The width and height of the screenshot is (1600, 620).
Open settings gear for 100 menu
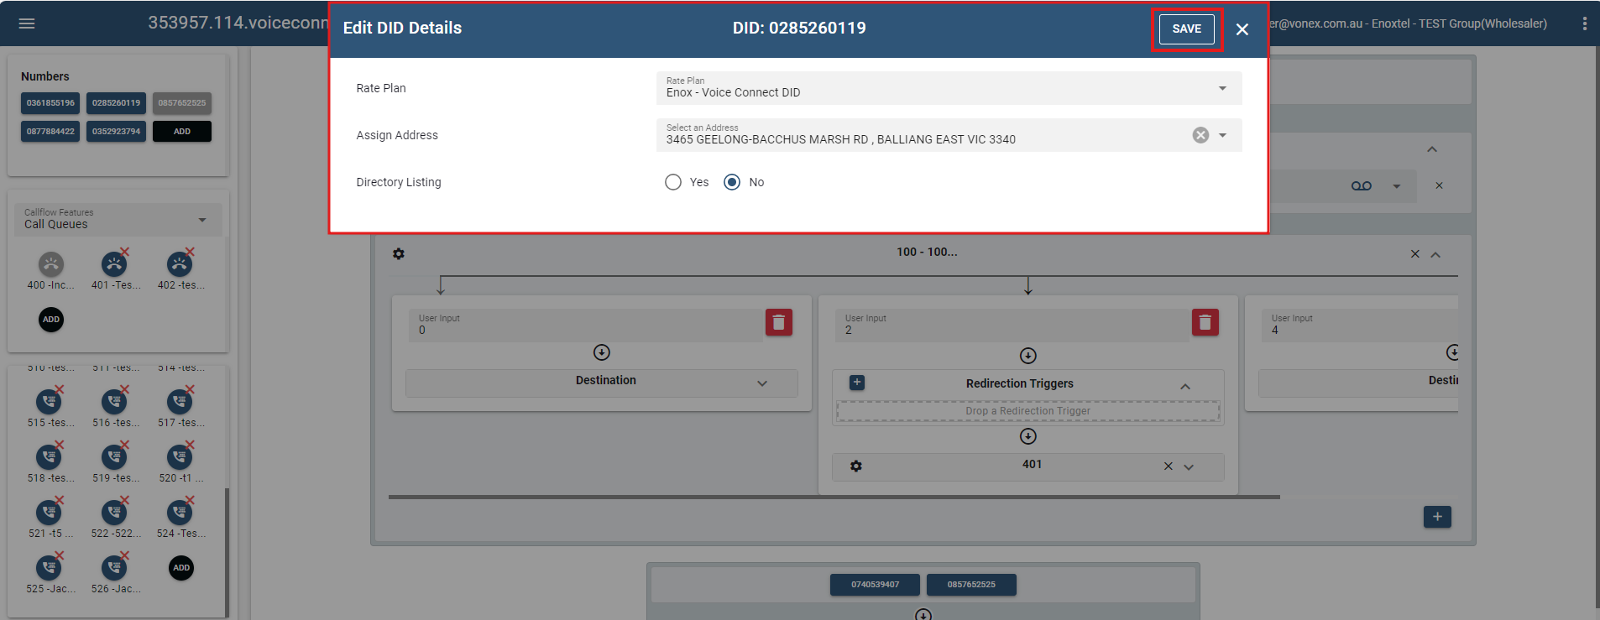pyautogui.click(x=399, y=254)
